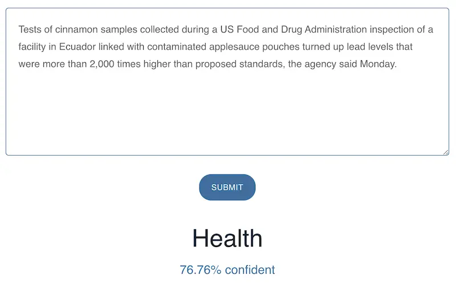This screenshot has width=456, height=289.
Task: Click the 76.76% confident text
Action: 227,270
